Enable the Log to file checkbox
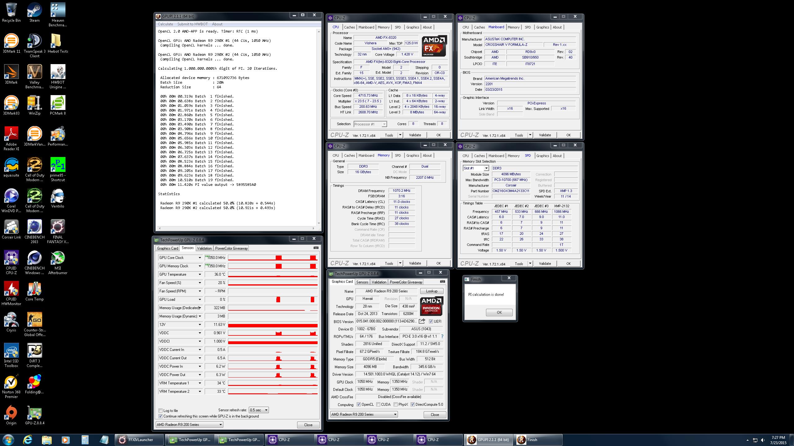Screen dimensions: 794x446 point(160,411)
